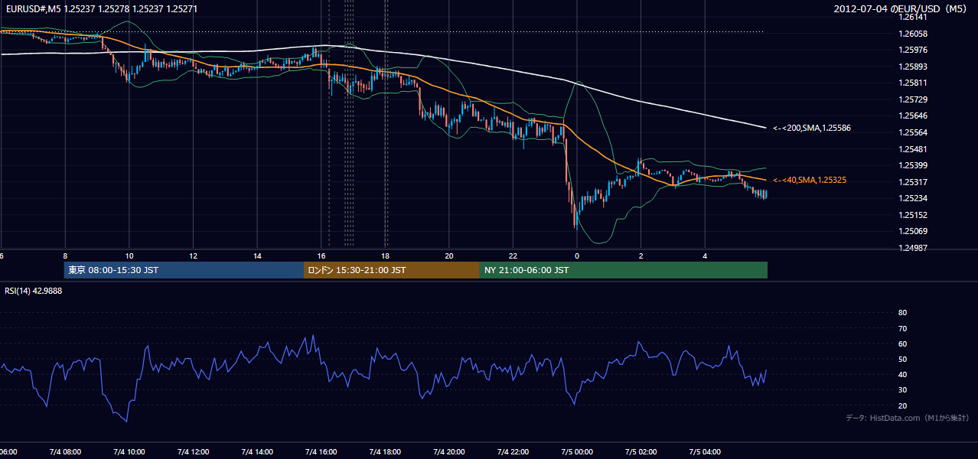Click hour label 22 under the price chart
The width and height of the screenshot is (978, 459).
tap(513, 256)
